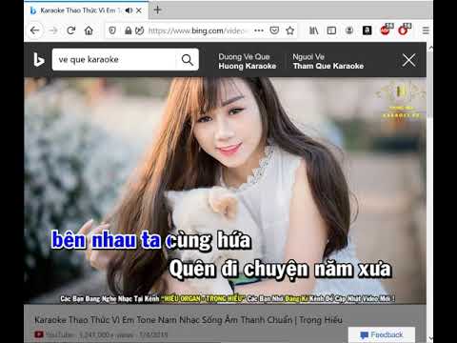Open the Firefox hamburger menu

coord(426,30)
